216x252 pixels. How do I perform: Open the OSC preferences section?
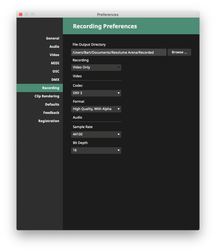coord(56,71)
